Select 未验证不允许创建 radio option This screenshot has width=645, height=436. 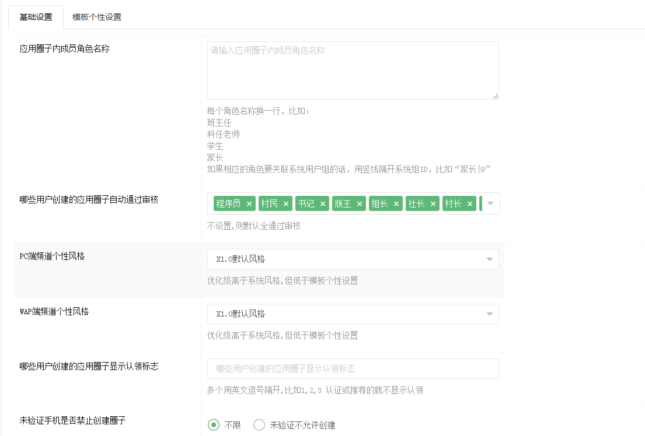pyautogui.click(x=259, y=425)
